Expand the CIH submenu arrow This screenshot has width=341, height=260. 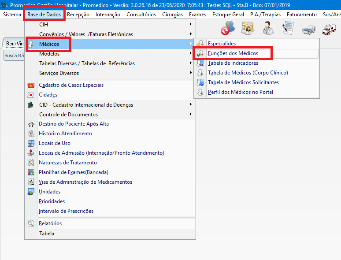[x=190, y=24]
